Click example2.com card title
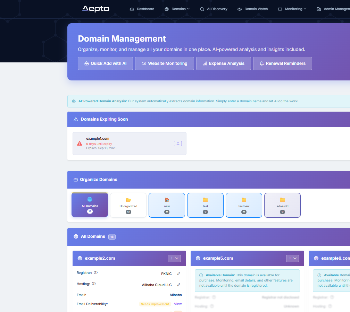Image resolution: width=350 pixels, height=312 pixels. click(100, 258)
